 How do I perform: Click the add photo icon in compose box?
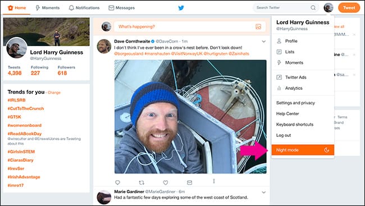click(x=258, y=26)
